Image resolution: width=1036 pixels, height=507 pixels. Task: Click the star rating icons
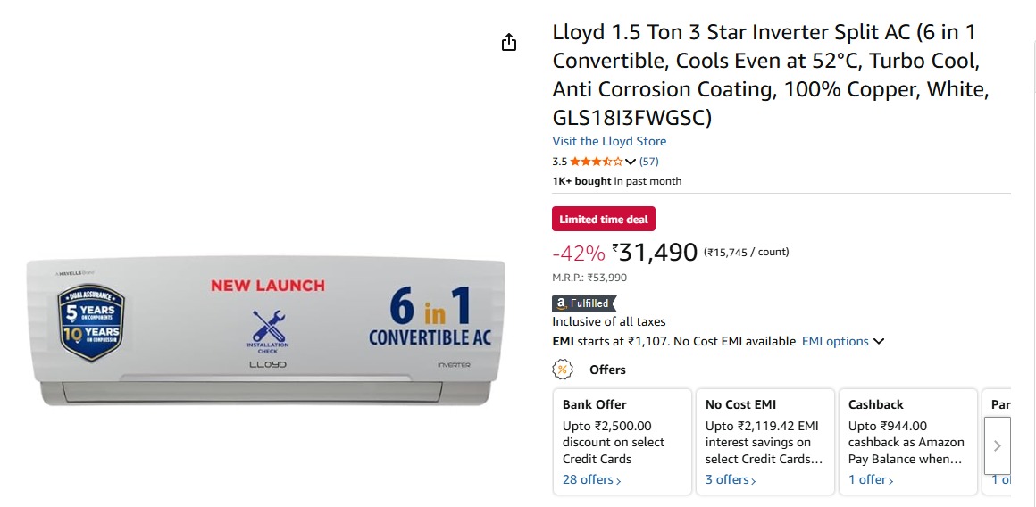pyautogui.click(x=597, y=162)
